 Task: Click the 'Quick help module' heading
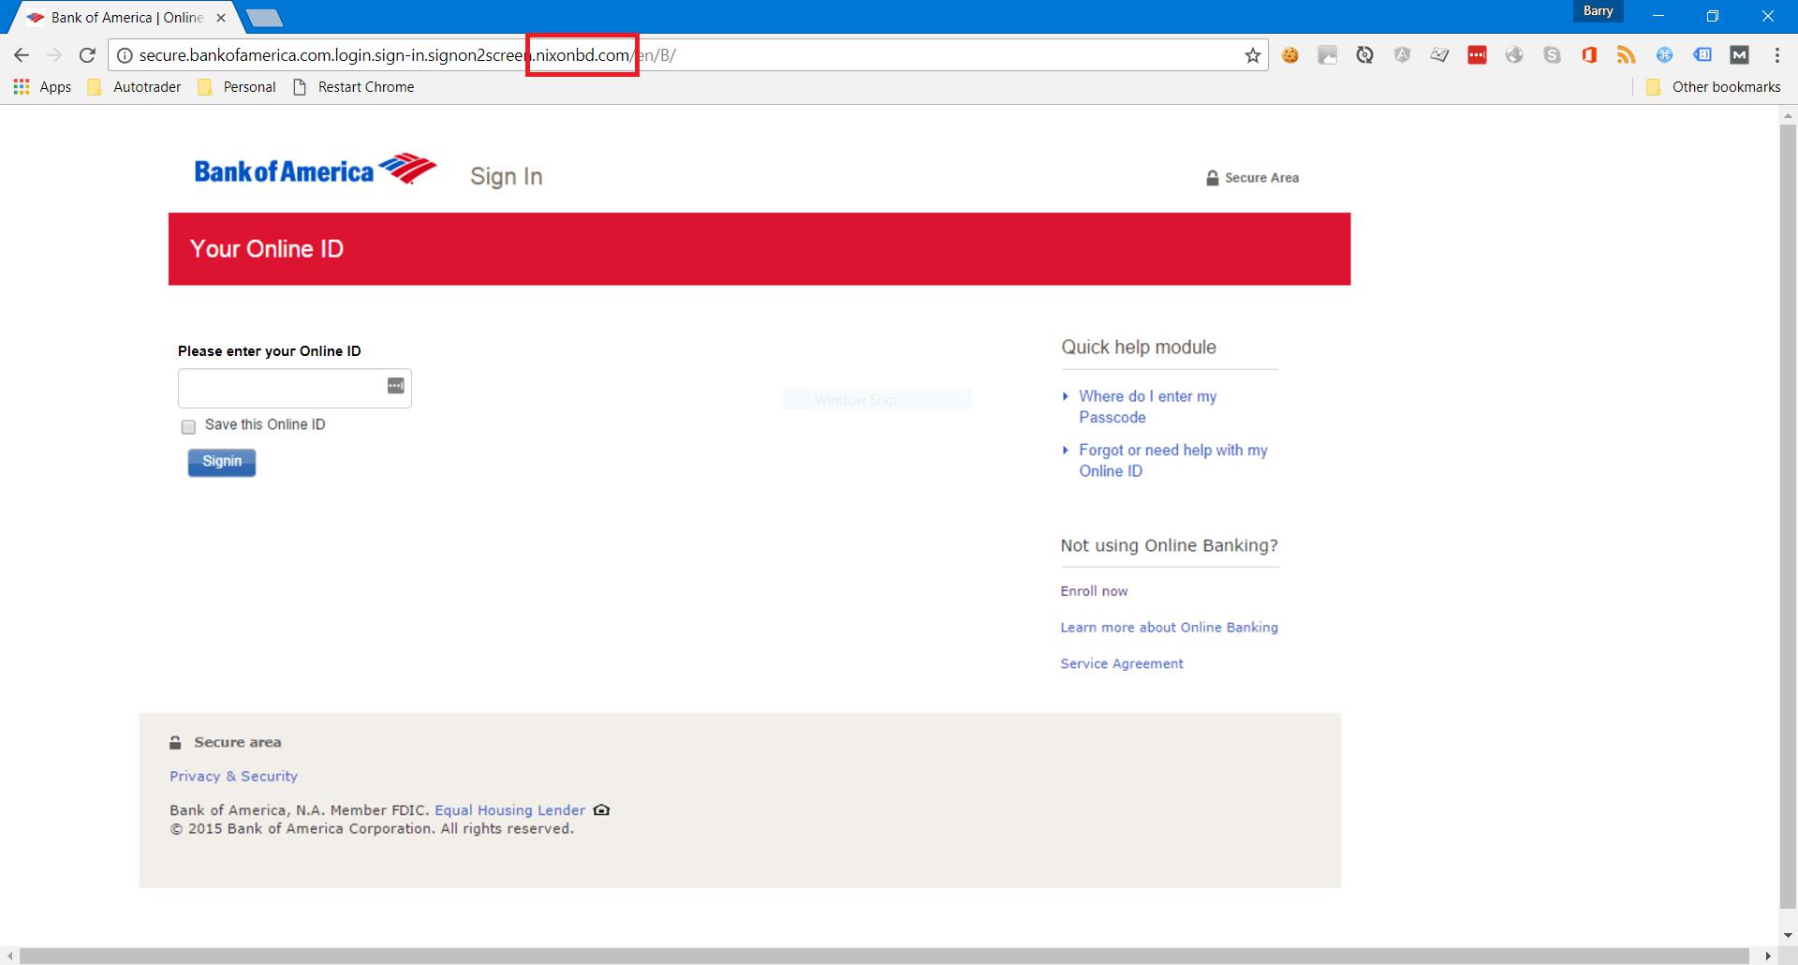pos(1139,348)
